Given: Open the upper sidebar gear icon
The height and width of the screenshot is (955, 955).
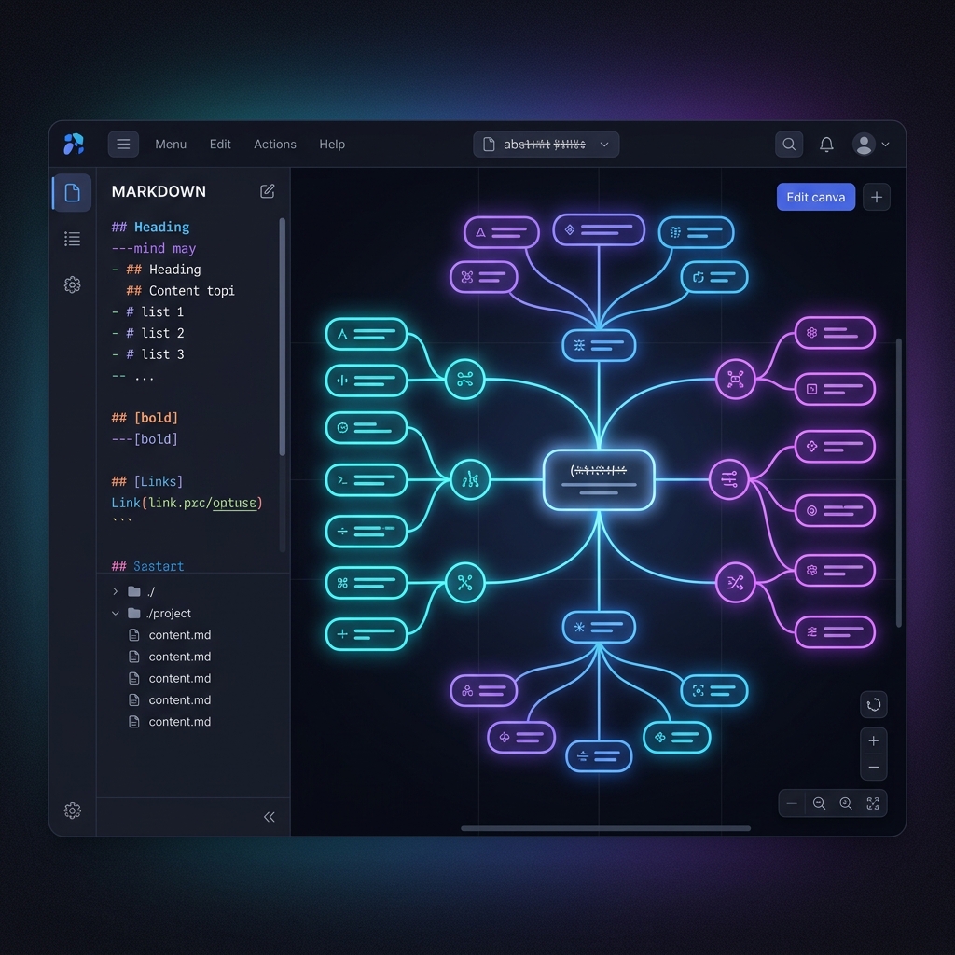Looking at the screenshot, I should 73,284.
